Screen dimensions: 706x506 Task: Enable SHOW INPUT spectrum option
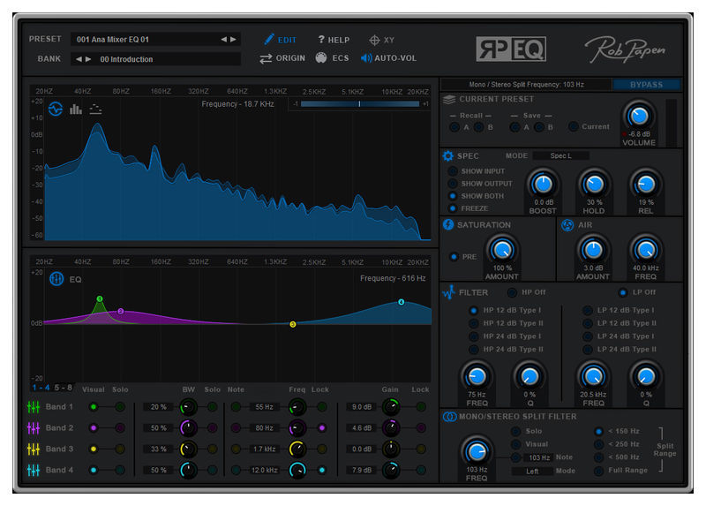pos(453,171)
